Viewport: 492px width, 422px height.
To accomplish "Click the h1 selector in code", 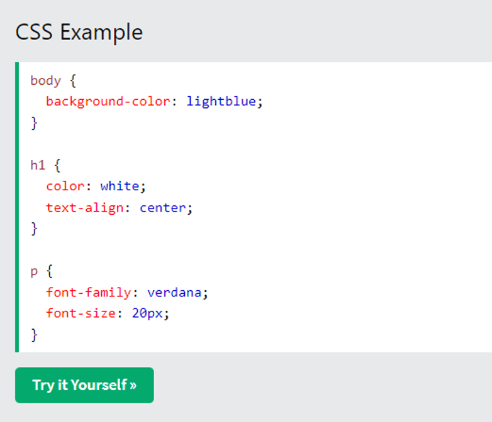I will 38,165.
